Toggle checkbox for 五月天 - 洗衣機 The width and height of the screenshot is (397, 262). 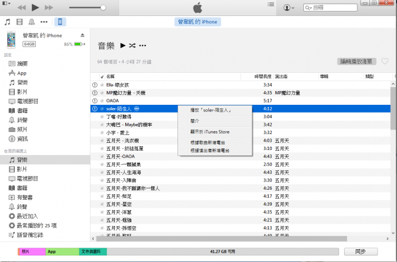point(102,141)
